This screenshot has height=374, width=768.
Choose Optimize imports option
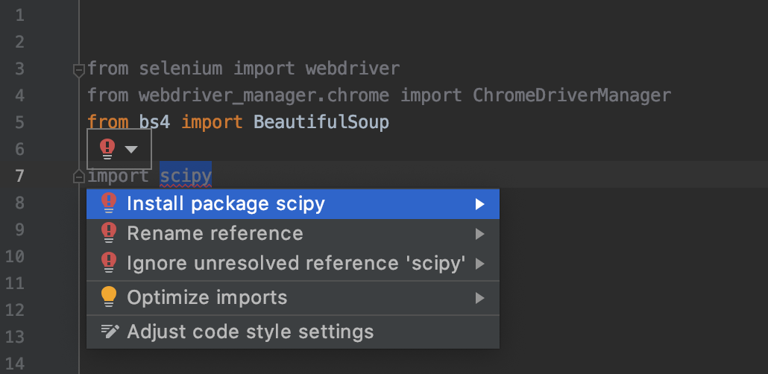(293, 297)
